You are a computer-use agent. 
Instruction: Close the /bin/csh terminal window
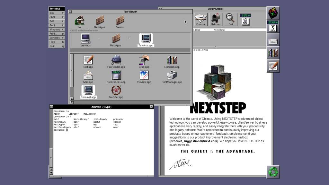coord(152,107)
